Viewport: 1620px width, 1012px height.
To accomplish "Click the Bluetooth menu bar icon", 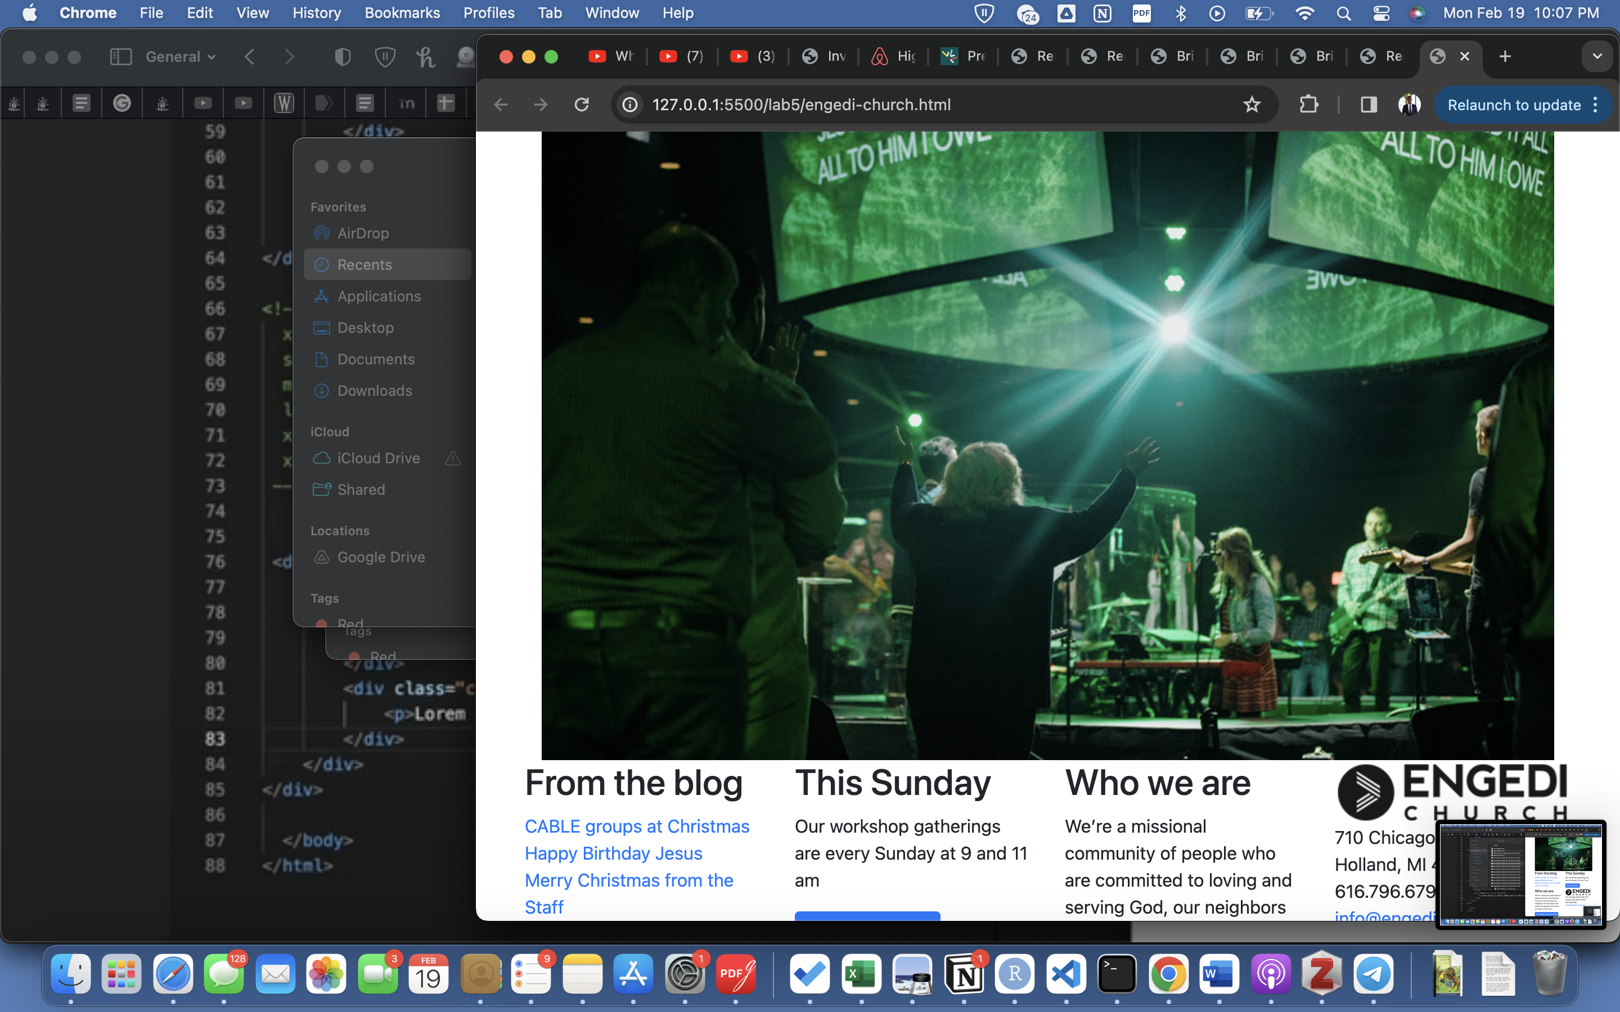I will click(1180, 13).
